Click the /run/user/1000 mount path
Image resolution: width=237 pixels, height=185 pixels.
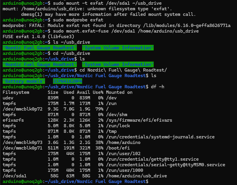[125, 170]
